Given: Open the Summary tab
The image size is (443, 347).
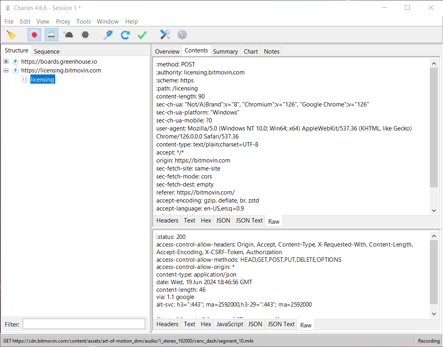Looking at the screenshot, I should (x=225, y=52).
